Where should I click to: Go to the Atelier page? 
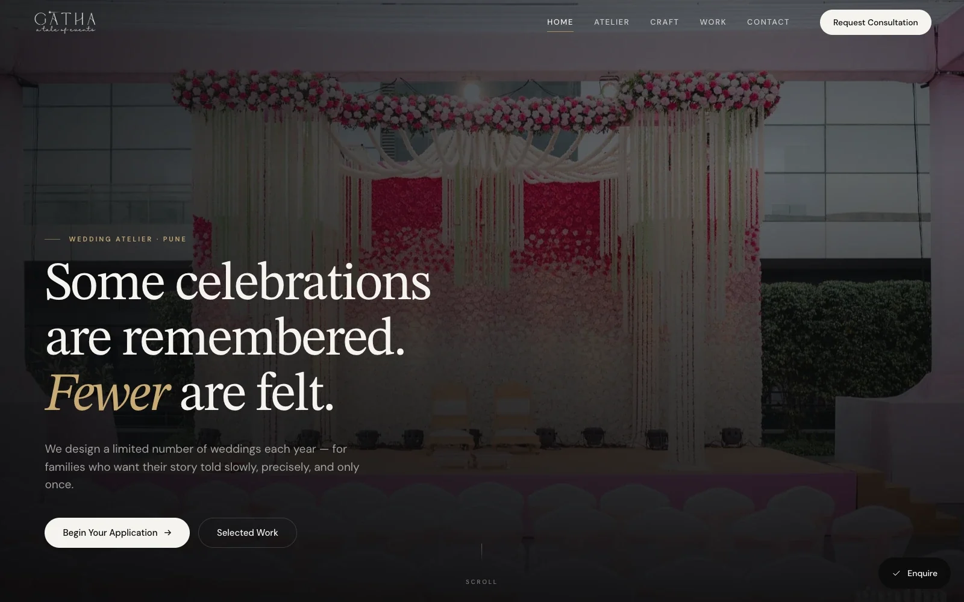612,22
